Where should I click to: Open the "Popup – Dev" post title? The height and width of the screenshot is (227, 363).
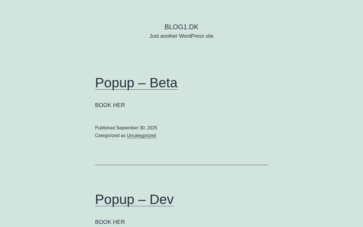pyautogui.click(x=134, y=199)
